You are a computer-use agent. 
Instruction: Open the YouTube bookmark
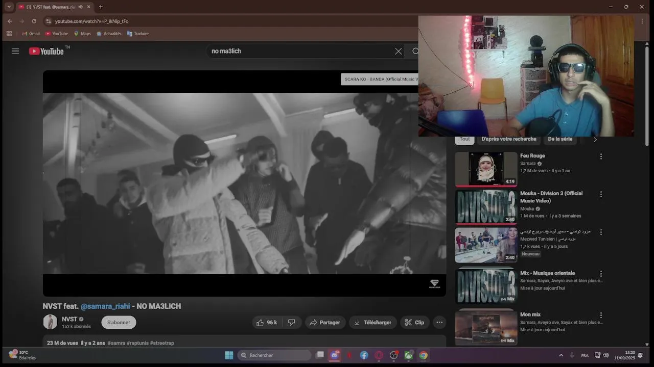pos(57,34)
